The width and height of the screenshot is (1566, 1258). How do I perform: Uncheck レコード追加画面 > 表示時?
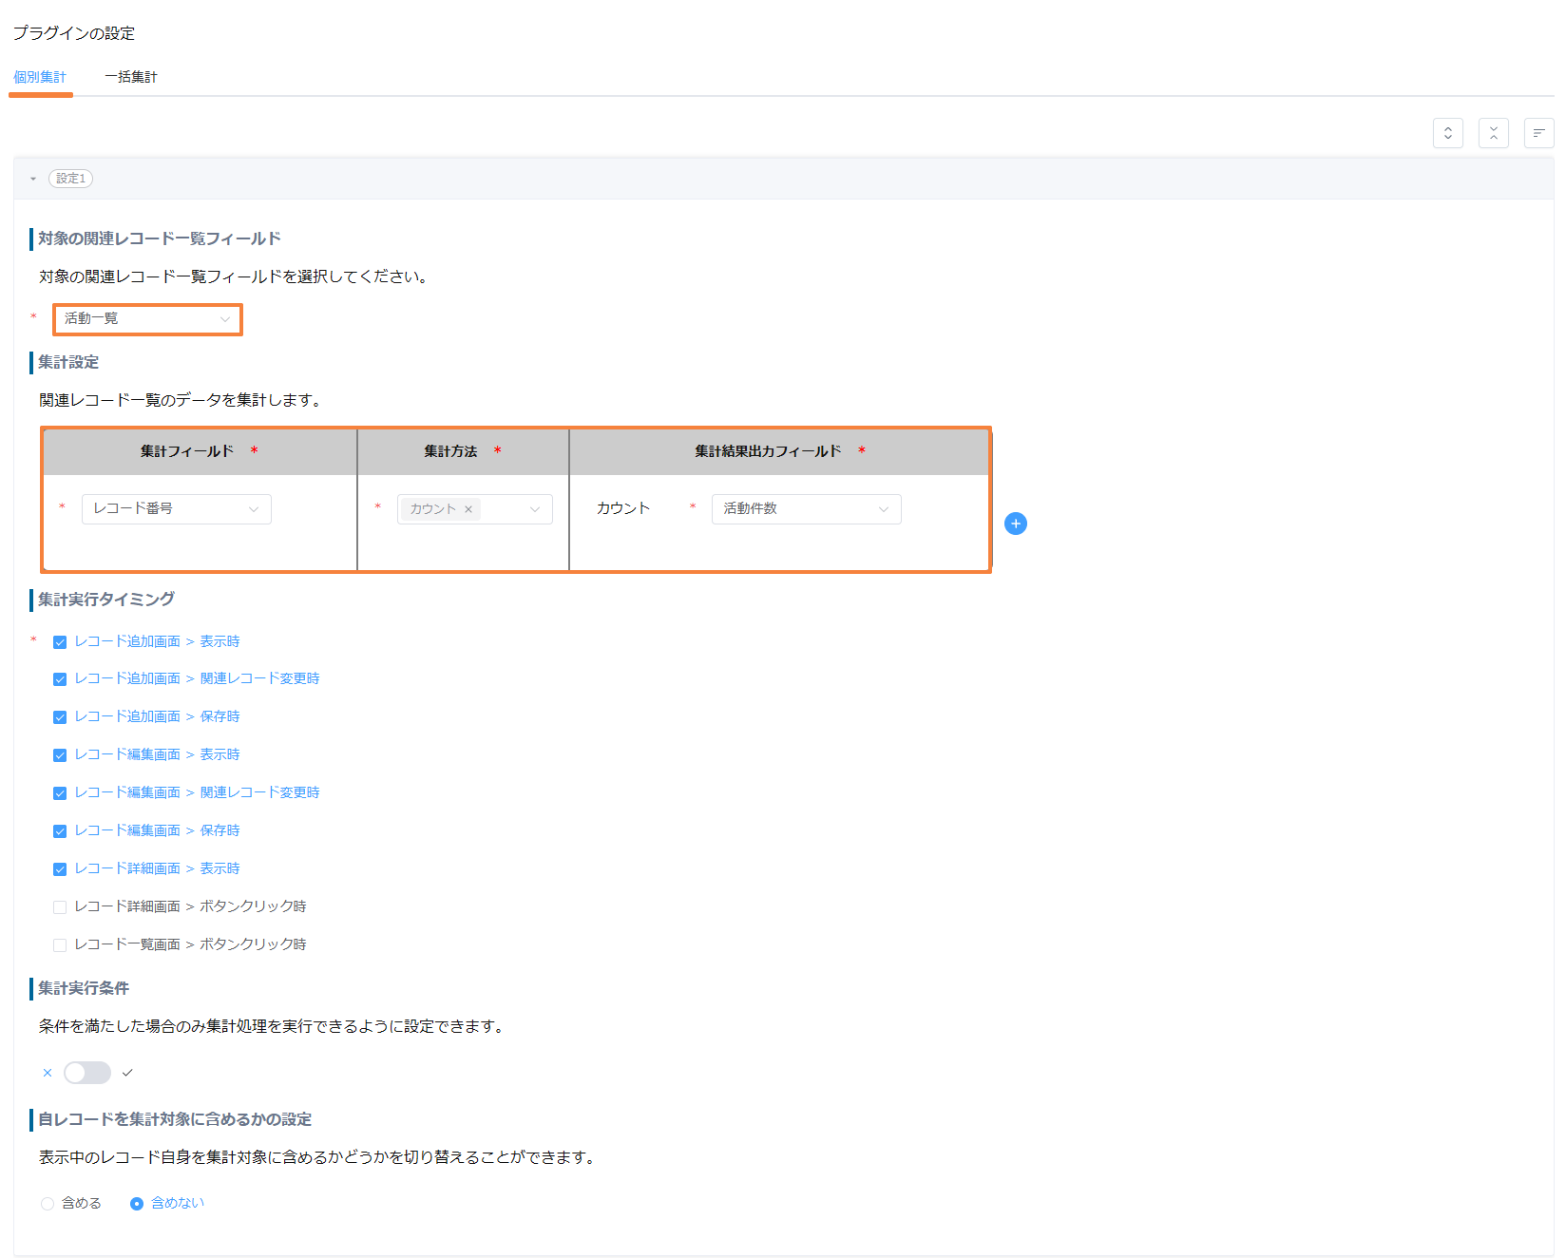pos(60,642)
